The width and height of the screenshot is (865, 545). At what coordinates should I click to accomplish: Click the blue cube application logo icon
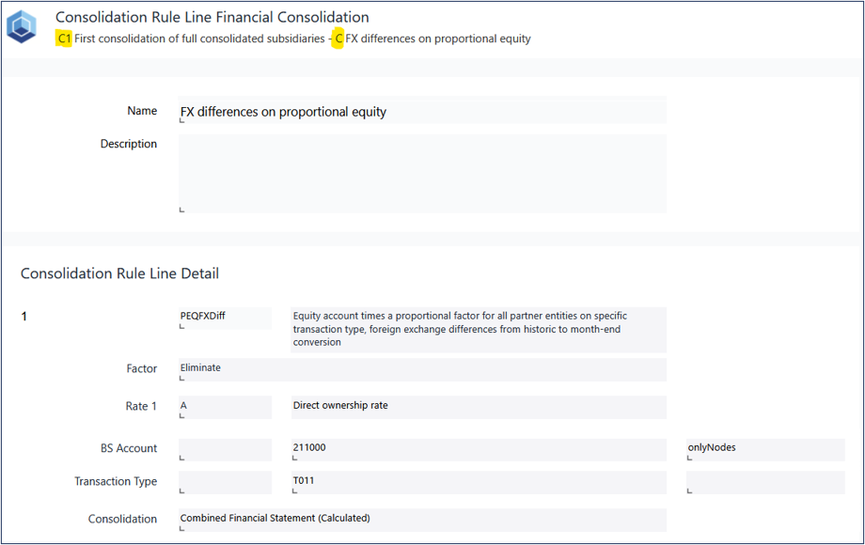click(x=22, y=27)
